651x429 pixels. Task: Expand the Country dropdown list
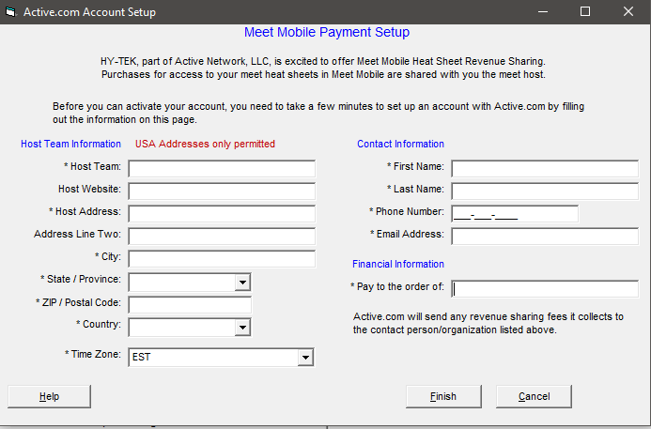click(x=242, y=328)
